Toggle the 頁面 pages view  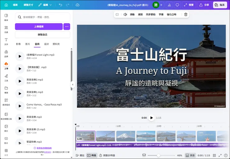pyautogui.click(x=190, y=156)
